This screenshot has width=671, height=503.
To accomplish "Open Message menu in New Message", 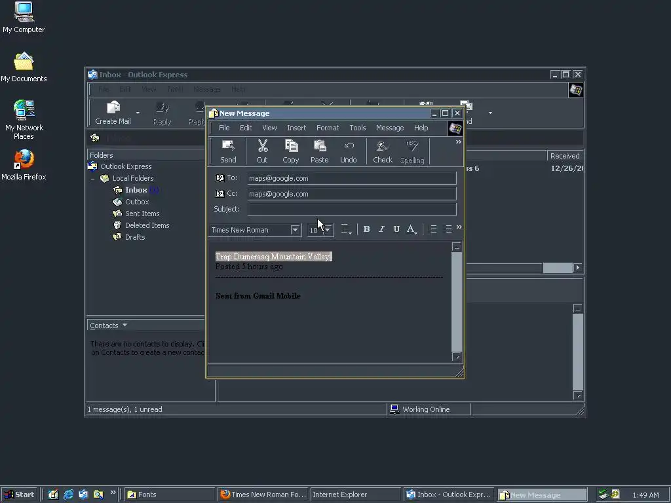I will [390, 128].
